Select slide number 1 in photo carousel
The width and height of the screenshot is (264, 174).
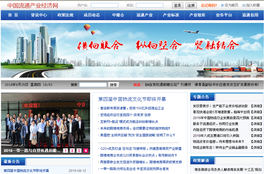point(65,150)
